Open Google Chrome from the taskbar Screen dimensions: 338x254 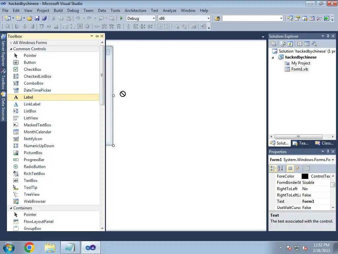(x=29, y=247)
